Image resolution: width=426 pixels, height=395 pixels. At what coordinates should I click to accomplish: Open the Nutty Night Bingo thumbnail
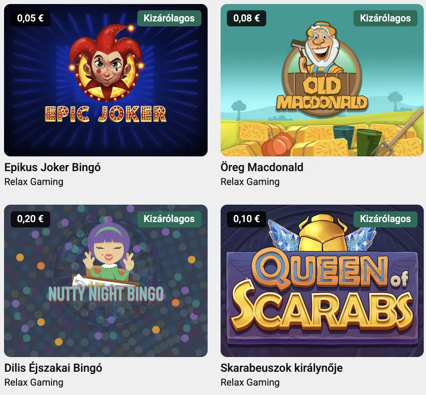[106, 281]
